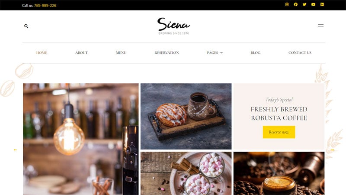
Task: Expand the Pages dropdown chevron
Action: pos(221,52)
